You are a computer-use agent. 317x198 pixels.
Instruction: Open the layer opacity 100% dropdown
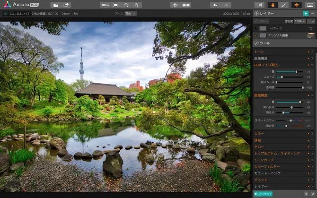[300, 21]
